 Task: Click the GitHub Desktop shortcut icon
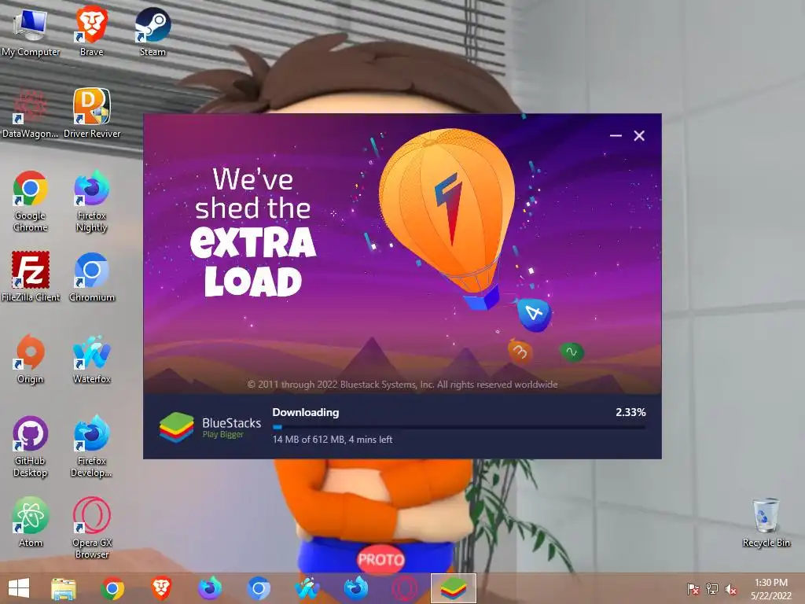(x=31, y=447)
